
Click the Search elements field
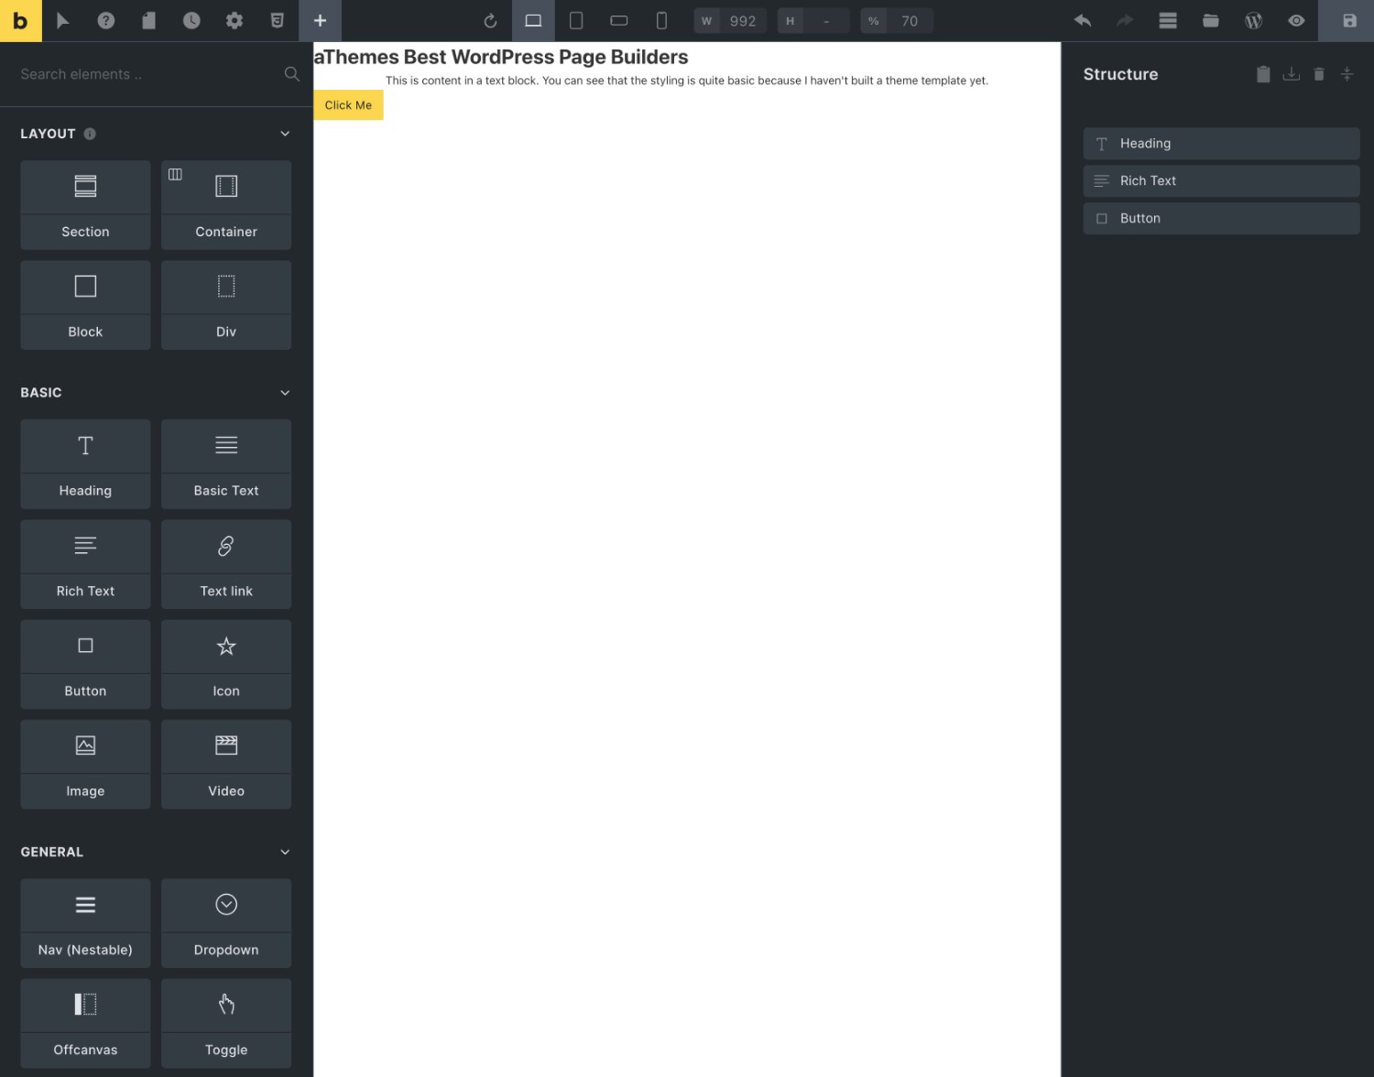(x=147, y=74)
